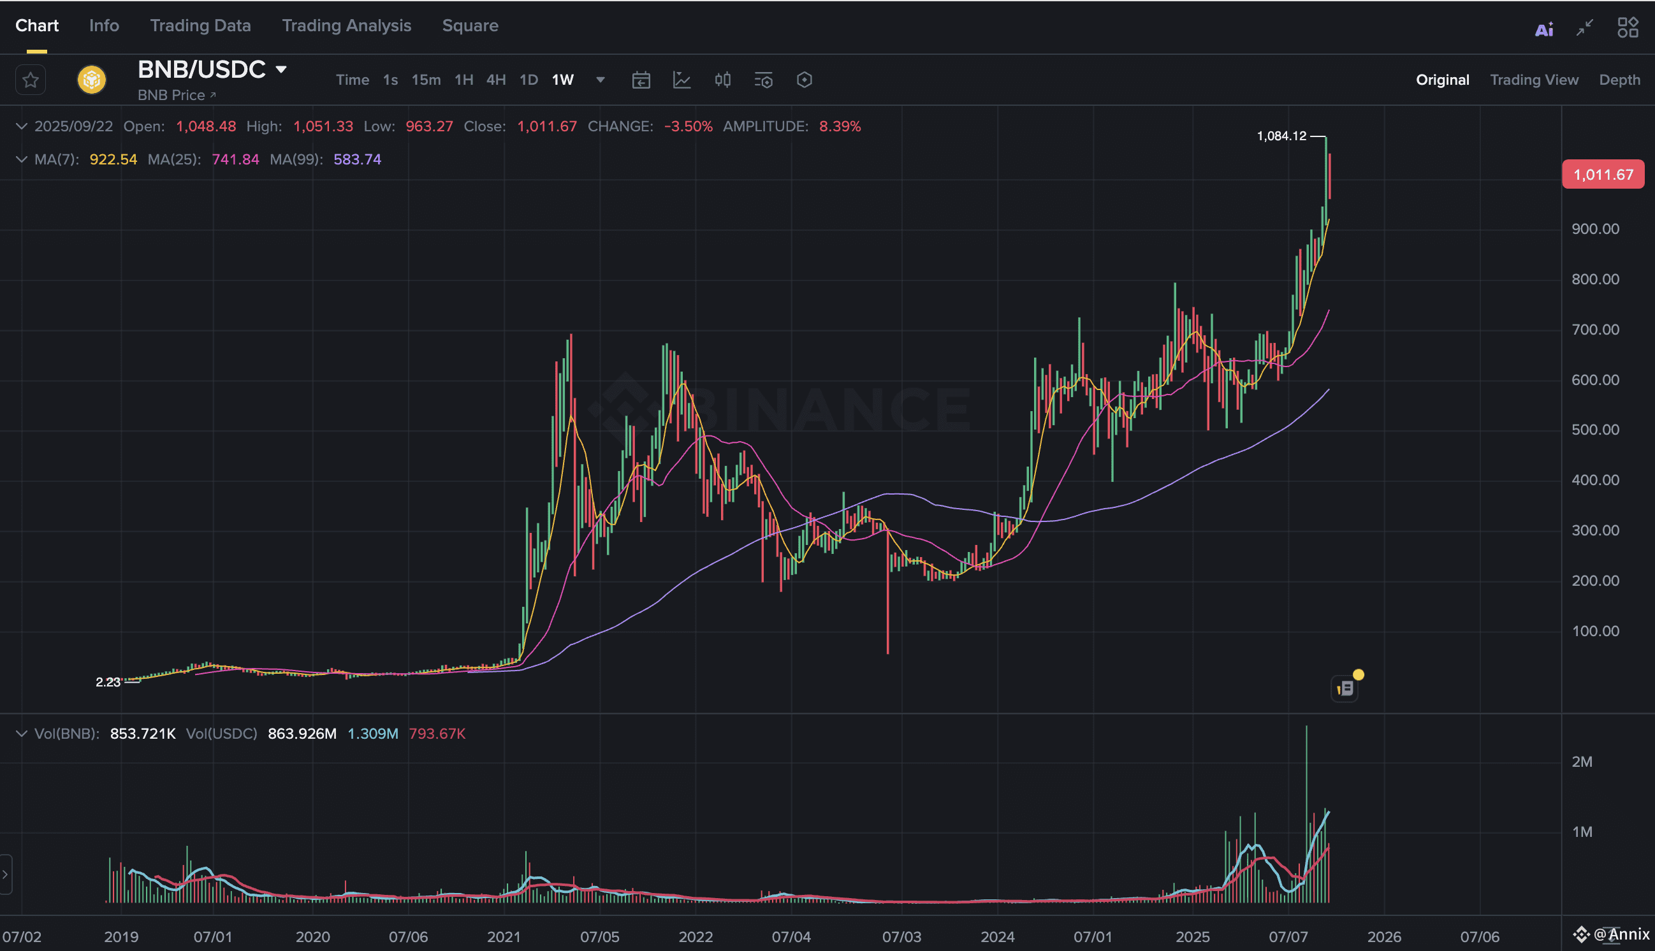
Task: Switch chart mode to Trading View
Action: tap(1533, 80)
